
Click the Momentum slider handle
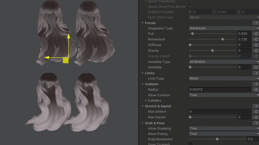[x=222, y=39]
